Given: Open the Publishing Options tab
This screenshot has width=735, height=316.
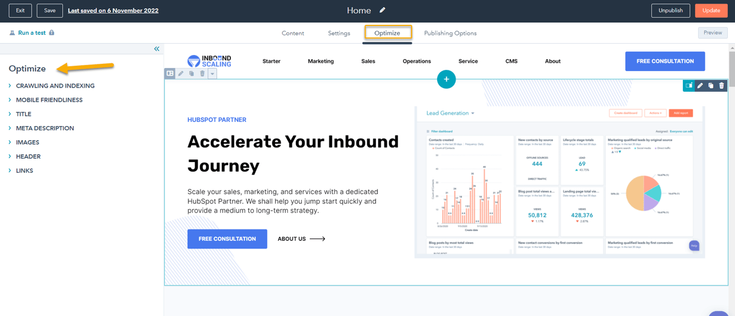Looking at the screenshot, I should point(450,33).
